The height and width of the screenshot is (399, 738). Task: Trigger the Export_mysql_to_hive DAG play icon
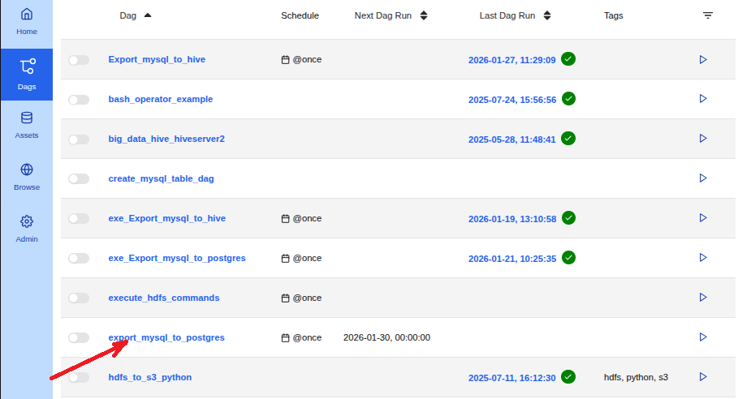tap(703, 59)
